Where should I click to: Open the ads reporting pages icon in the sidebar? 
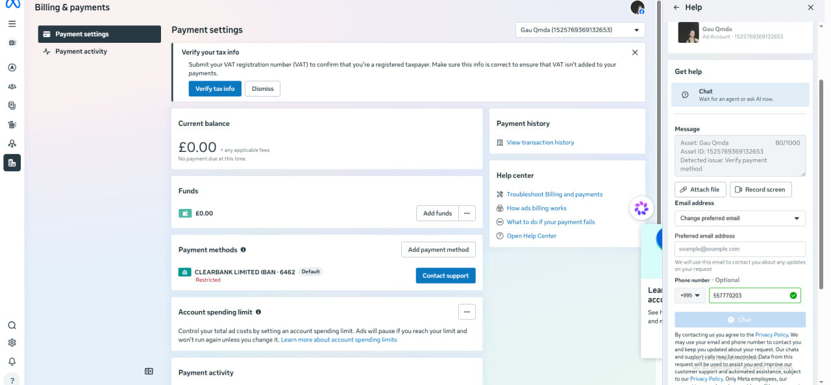tap(12, 105)
